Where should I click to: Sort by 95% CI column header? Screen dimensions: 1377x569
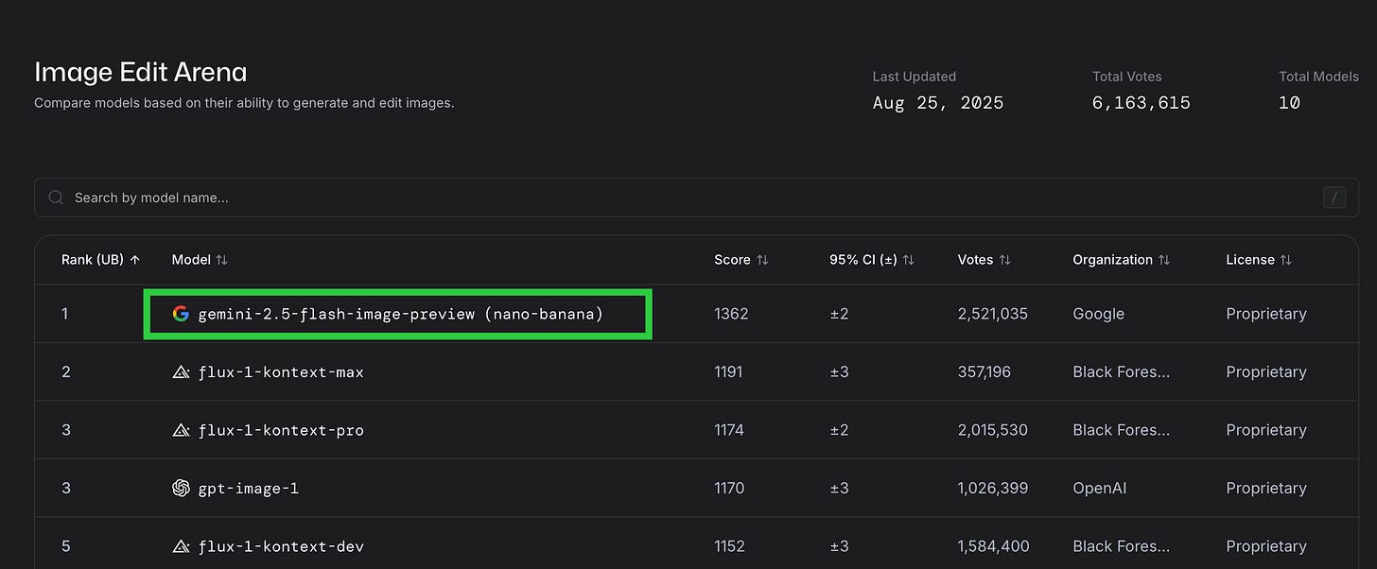pyautogui.click(x=872, y=259)
